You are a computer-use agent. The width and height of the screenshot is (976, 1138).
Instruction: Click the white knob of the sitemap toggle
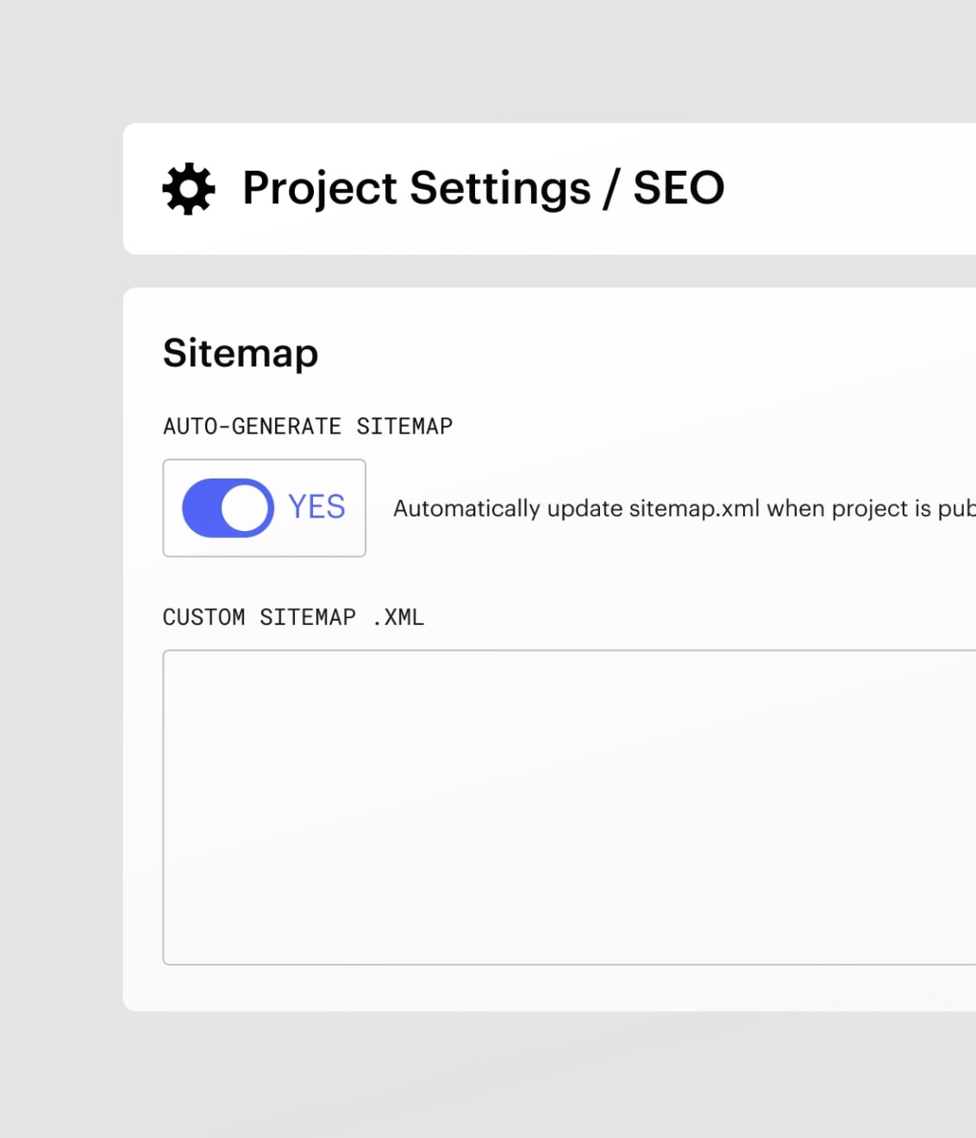[245, 508]
